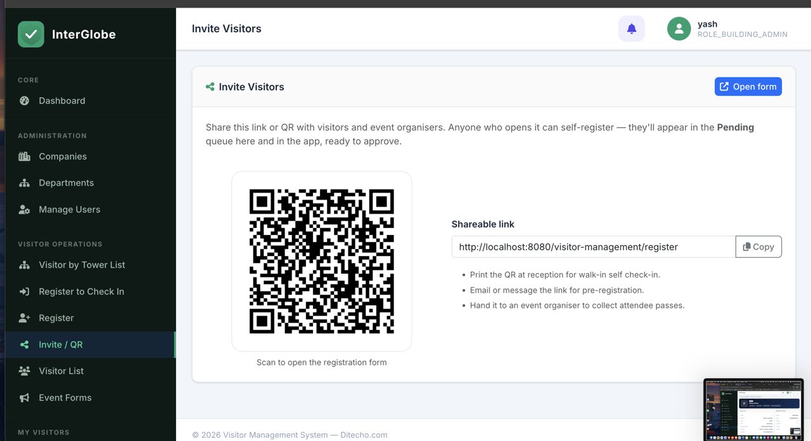Click the Register add-person icon
This screenshot has width=811, height=441.
tap(25, 318)
